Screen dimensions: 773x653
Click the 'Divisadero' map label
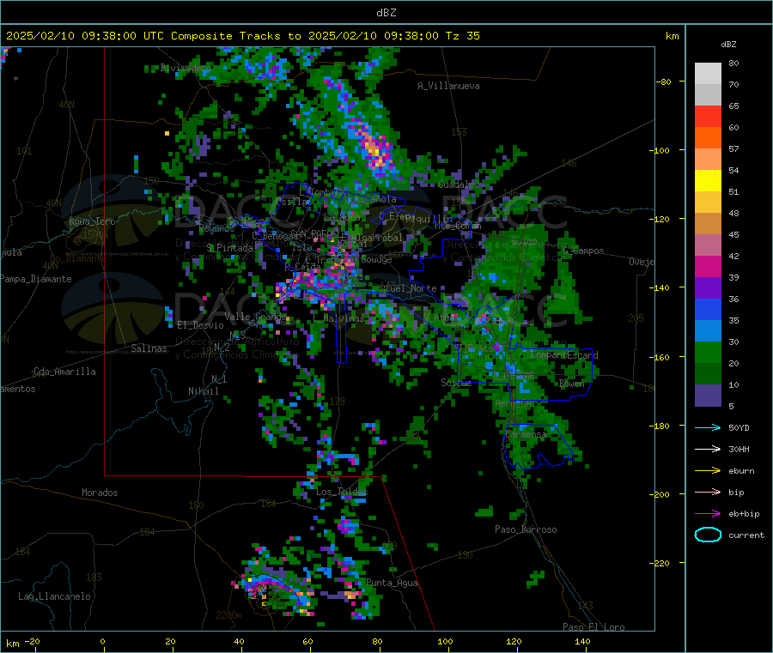pyautogui.click(x=186, y=68)
